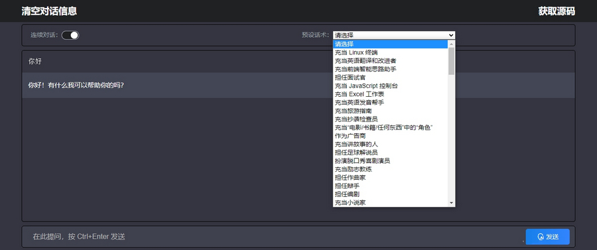Viewport: 597px width, 250px height.
Task: Pick 充当抄袭检查员 from list
Action: pos(390,119)
